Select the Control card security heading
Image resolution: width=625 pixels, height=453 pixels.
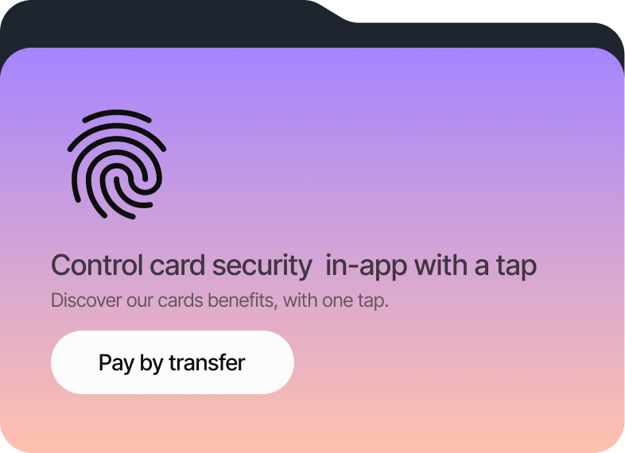[293, 265]
